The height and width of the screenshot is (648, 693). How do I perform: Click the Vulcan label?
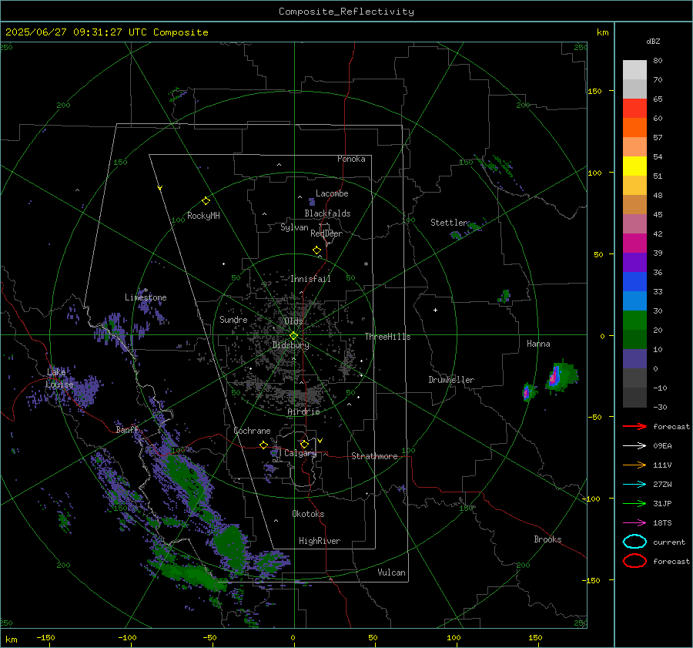pyautogui.click(x=391, y=572)
